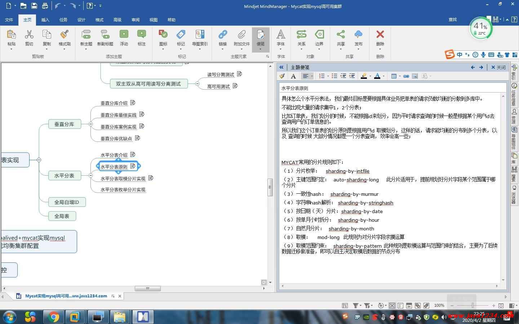Screen dimensions: 519x324
Task: Open the Map Index (导图索引) tool
Action: coord(200,35)
